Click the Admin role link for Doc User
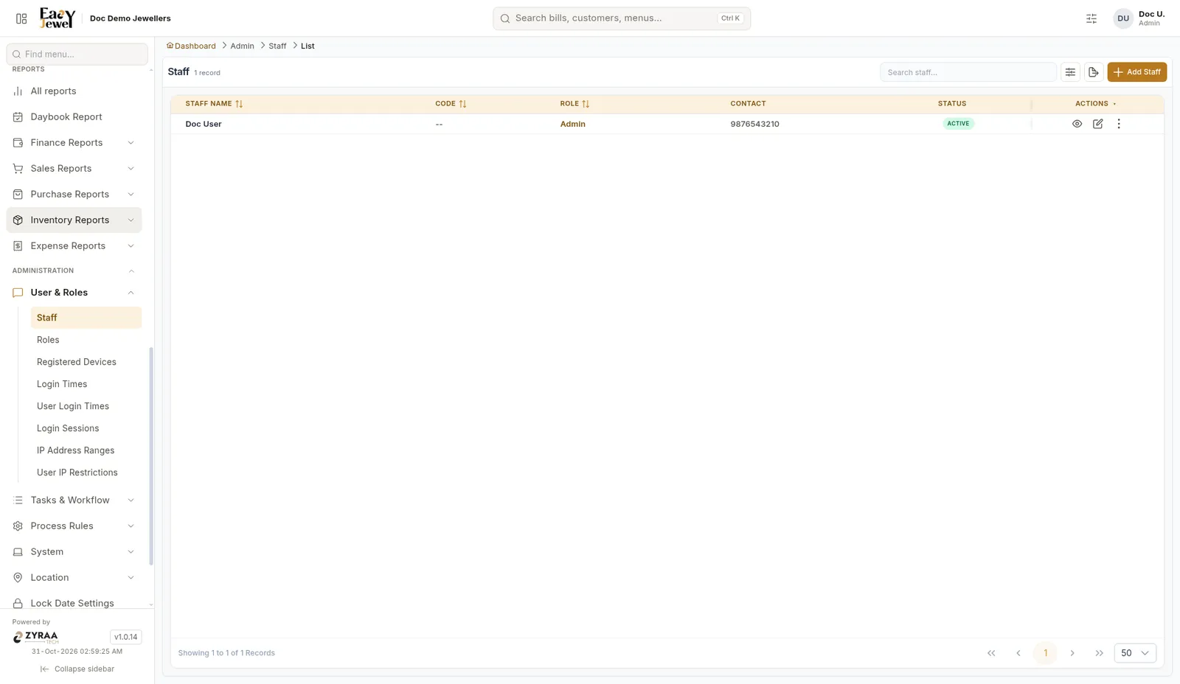1180x684 pixels. pyautogui.click(x=572, y=124)
